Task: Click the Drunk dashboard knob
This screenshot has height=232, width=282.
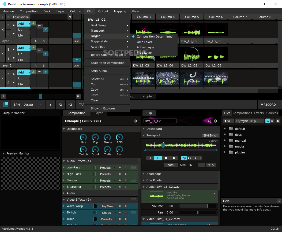Action: coord(95,149)
